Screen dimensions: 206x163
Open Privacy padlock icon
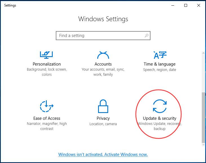tap(103, 106)
